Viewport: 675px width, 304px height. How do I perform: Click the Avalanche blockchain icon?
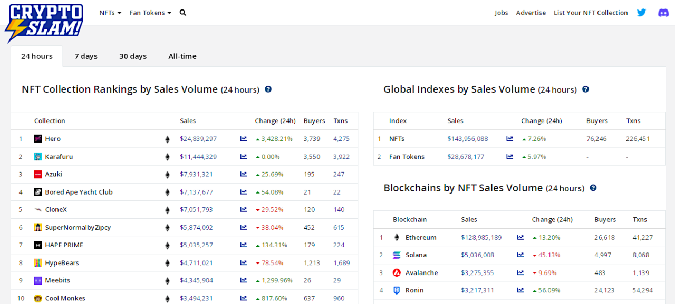pos(396,272)
